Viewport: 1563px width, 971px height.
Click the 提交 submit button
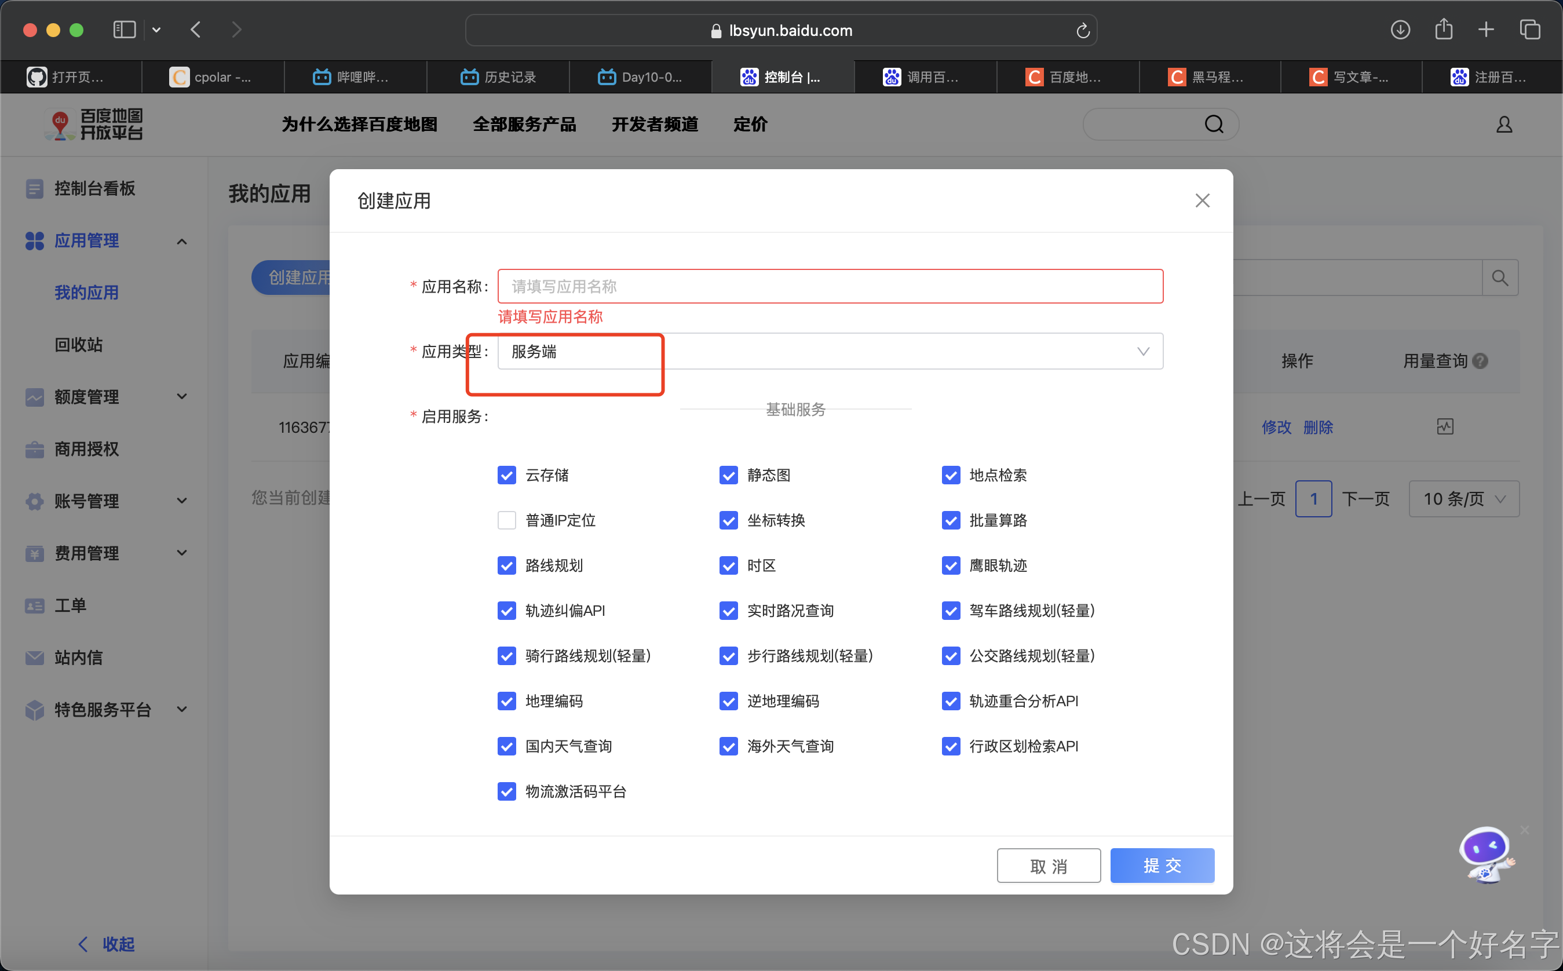(1162, 866)
